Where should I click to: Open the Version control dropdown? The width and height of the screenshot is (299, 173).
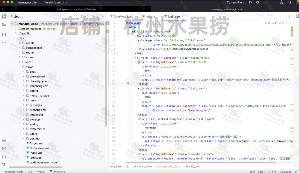pos(55,2)
